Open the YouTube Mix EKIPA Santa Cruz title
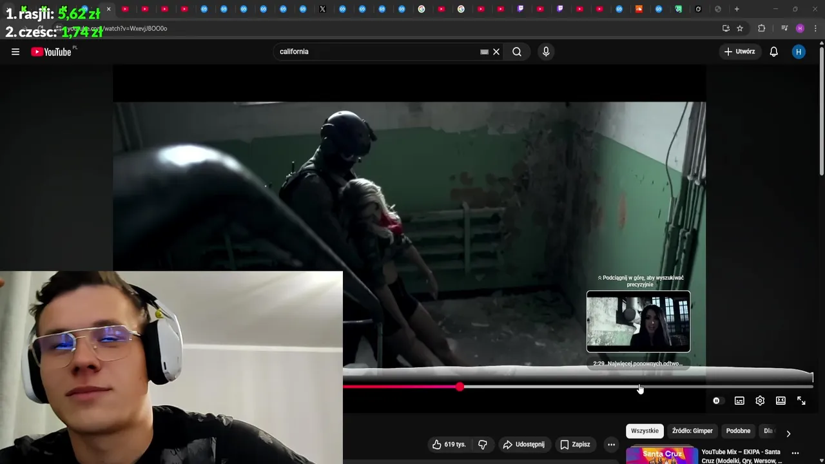Image resolution: width=825 pixels, height=464 pixels. [742, 456]
